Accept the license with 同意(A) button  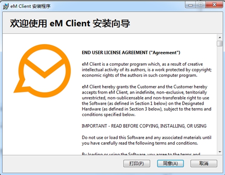tap(170, 163)
